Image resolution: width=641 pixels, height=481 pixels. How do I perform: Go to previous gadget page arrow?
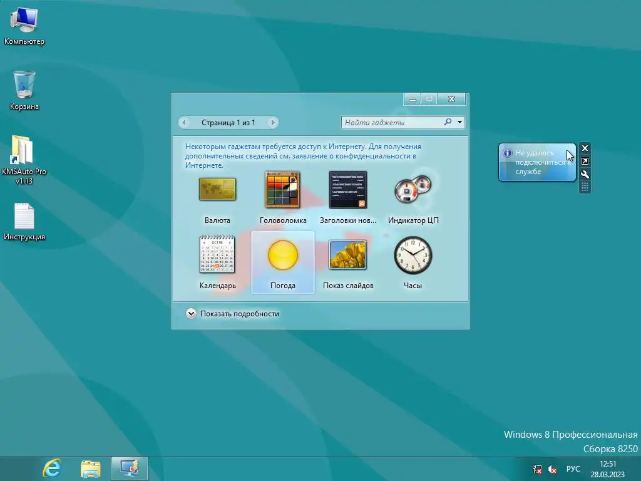click(184, 122)
